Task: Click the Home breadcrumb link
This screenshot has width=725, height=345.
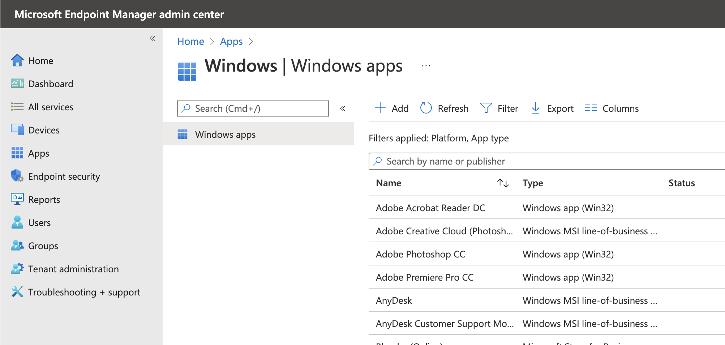Action: coord(190,41)
